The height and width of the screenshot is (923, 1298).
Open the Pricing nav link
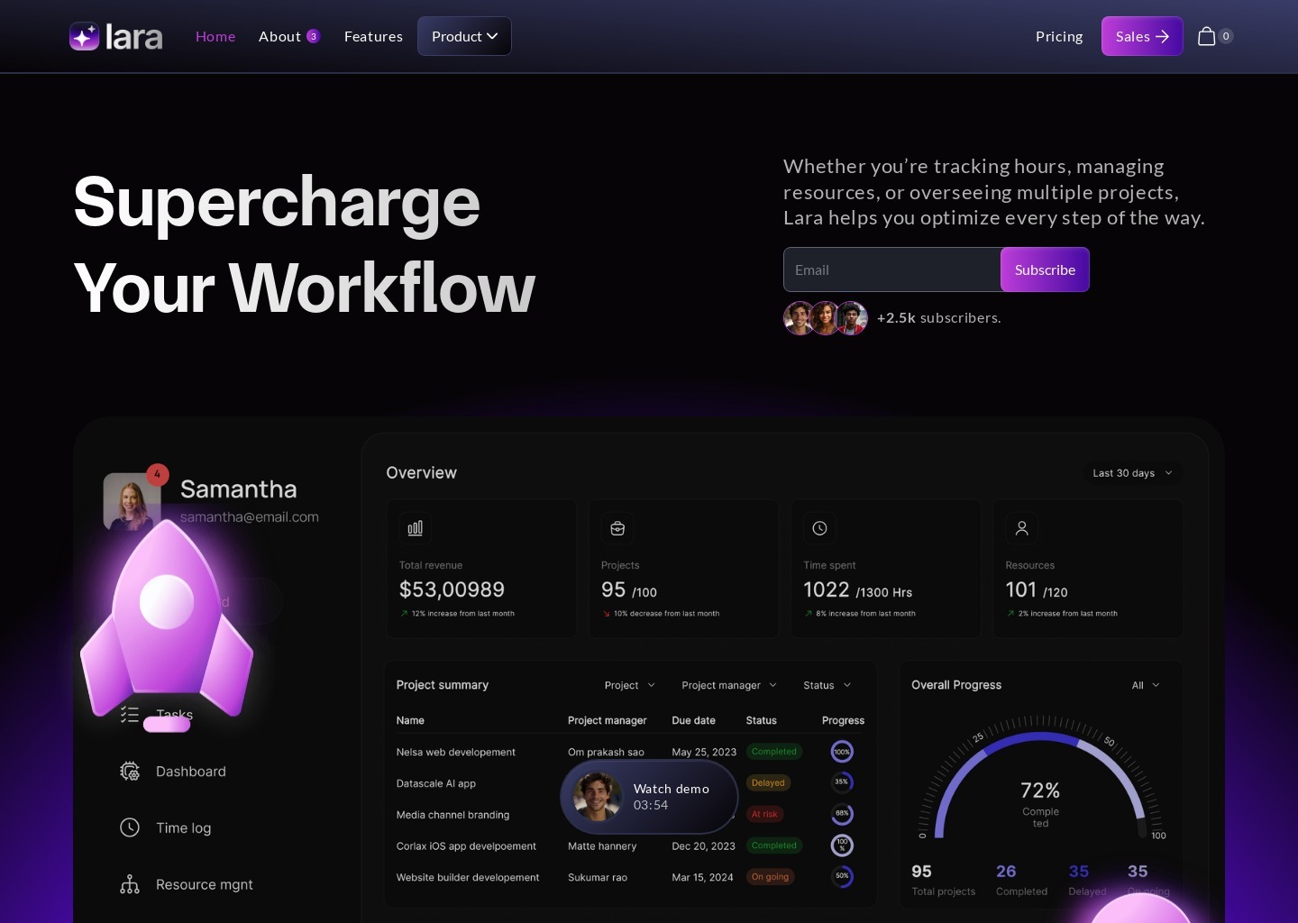[1059, 36]
